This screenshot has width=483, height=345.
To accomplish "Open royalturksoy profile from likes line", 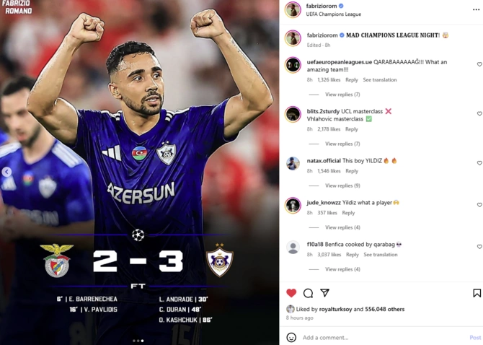I will pos(335,309).
